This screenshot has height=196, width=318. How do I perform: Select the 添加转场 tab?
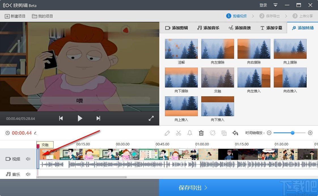click(303, 28)
